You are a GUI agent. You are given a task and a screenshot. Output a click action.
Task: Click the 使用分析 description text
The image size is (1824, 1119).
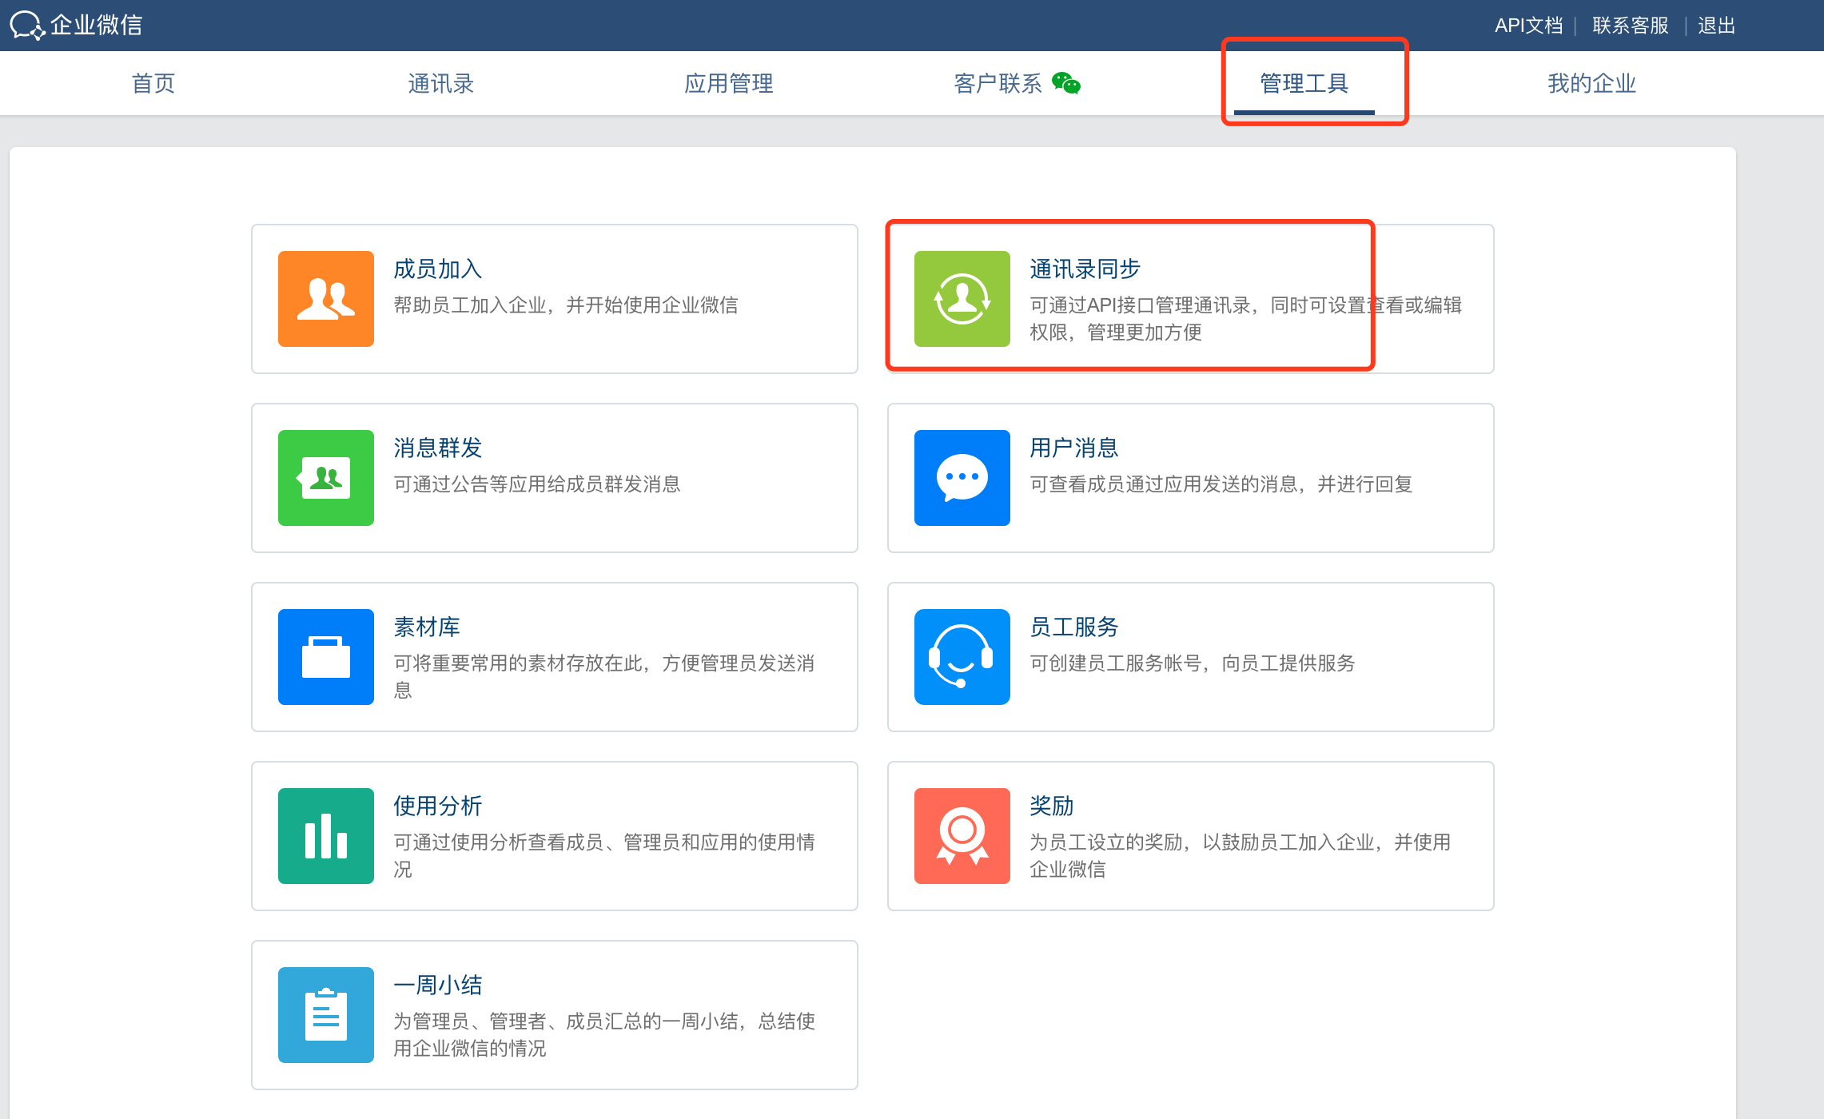tap(604, 856)
